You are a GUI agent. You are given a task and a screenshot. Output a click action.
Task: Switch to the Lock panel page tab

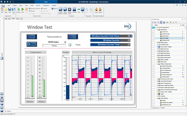click(21, 19)
